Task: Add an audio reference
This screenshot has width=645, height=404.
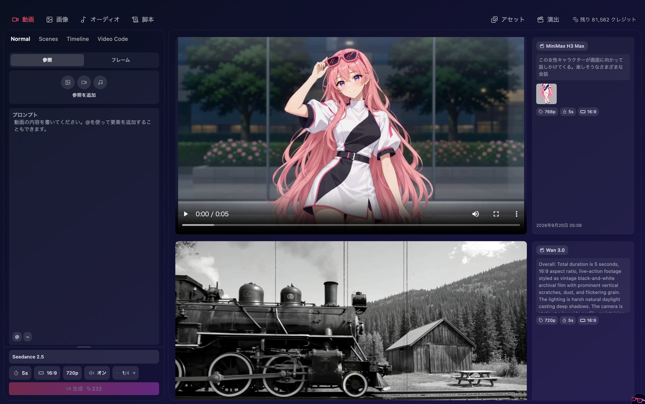Action: (x=100, y=82)
